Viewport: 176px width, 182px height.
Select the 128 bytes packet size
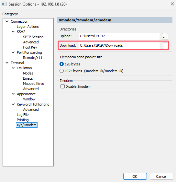[61, 64]
